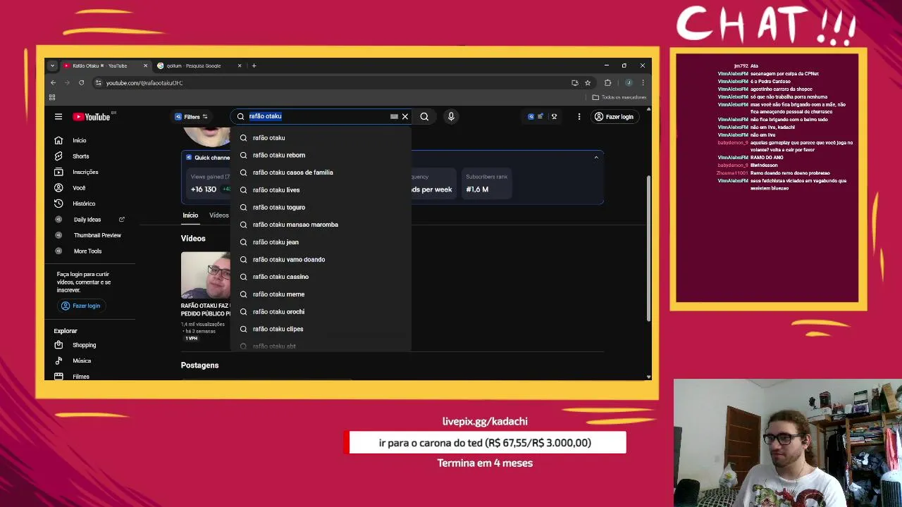This screenshot has height=507, width=902.
Task: Choose suggestion "rafão otaku cassino"
Action: coord(321,277)
